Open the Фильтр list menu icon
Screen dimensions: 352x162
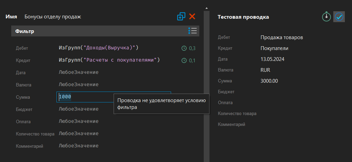[x=192, y=31]
